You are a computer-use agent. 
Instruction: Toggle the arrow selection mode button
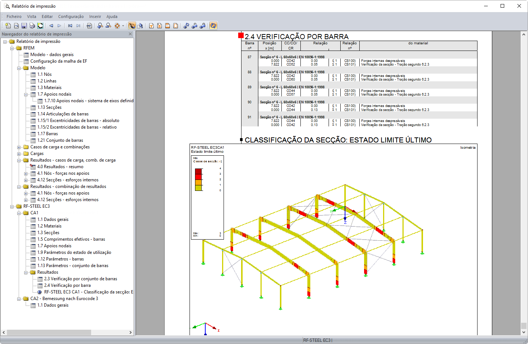point(140,26)
